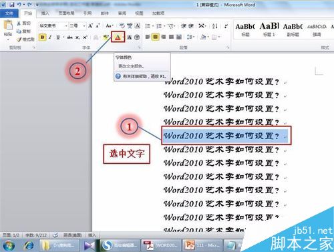Click the Sort icon

[x=214, y=26]
